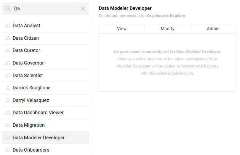The image size is (240, 155).
Task: Click the group icon beside Data Analyst
Action: point(8,26)
